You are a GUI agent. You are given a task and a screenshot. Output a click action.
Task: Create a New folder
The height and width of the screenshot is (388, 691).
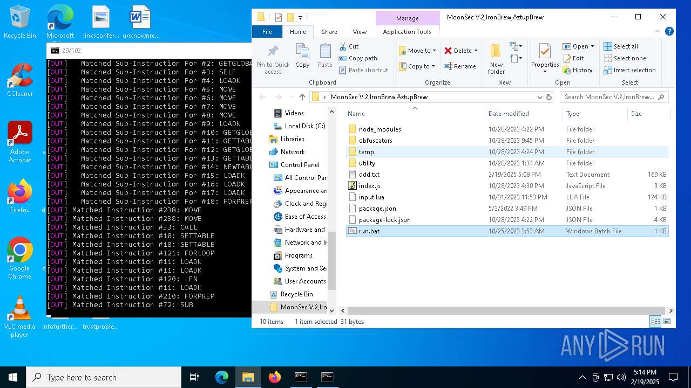coord(496,59)
